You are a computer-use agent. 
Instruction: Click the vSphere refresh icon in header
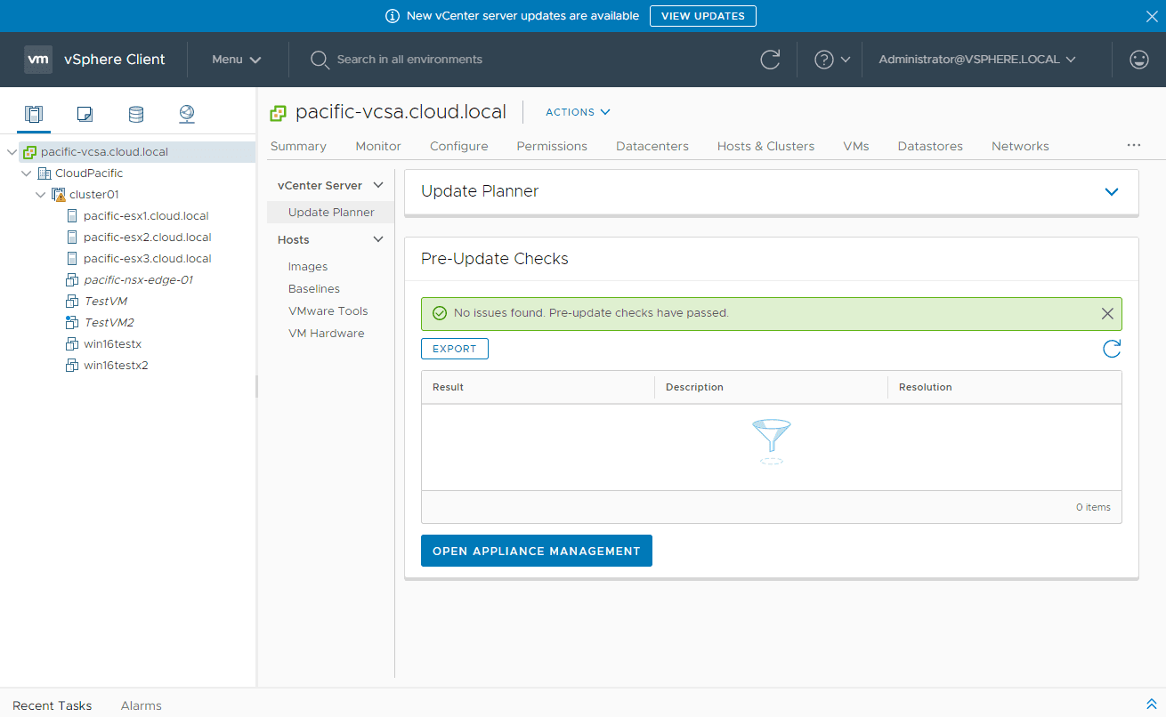(x=770, y=60)
